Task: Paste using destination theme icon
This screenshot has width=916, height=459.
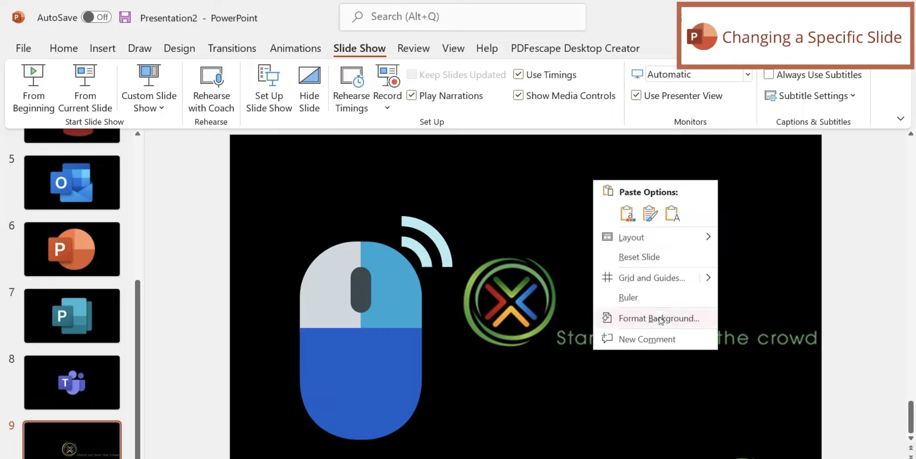Action: (627, 213)
